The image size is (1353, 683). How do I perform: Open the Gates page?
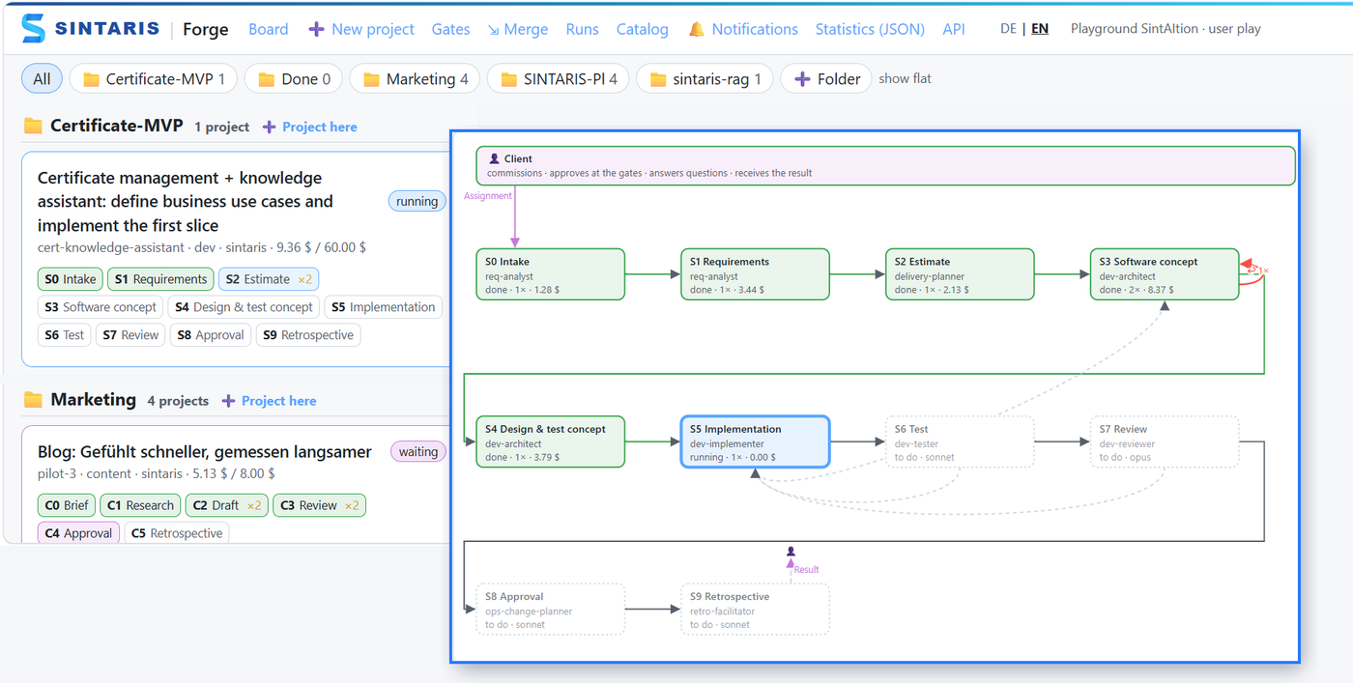click(x=450, y=29)
